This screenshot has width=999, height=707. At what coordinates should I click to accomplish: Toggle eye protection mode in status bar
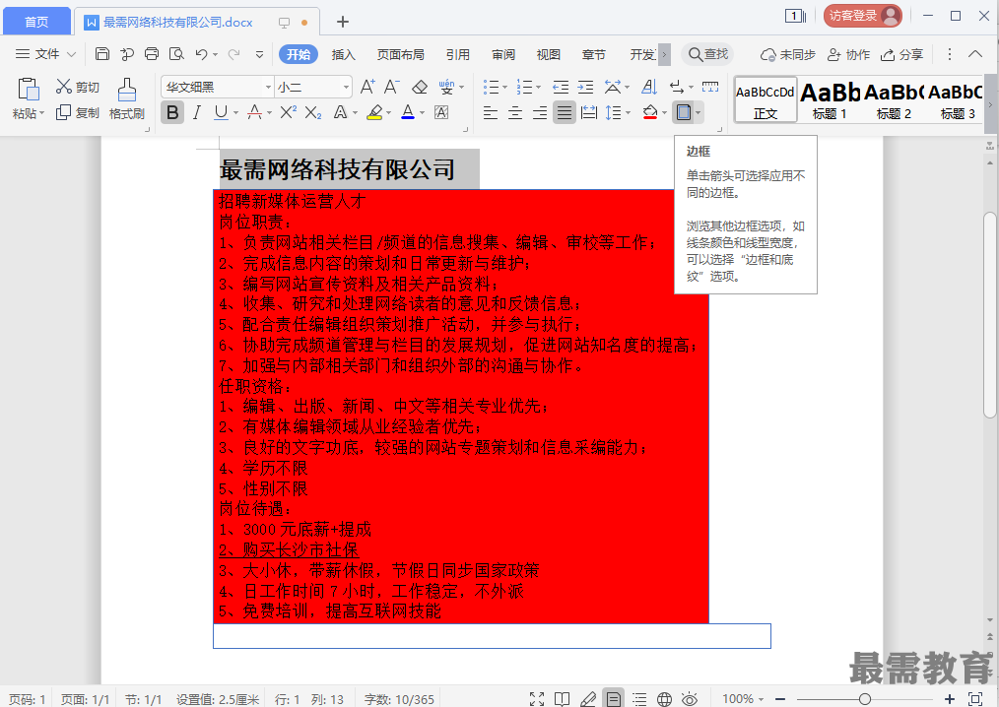689,699
